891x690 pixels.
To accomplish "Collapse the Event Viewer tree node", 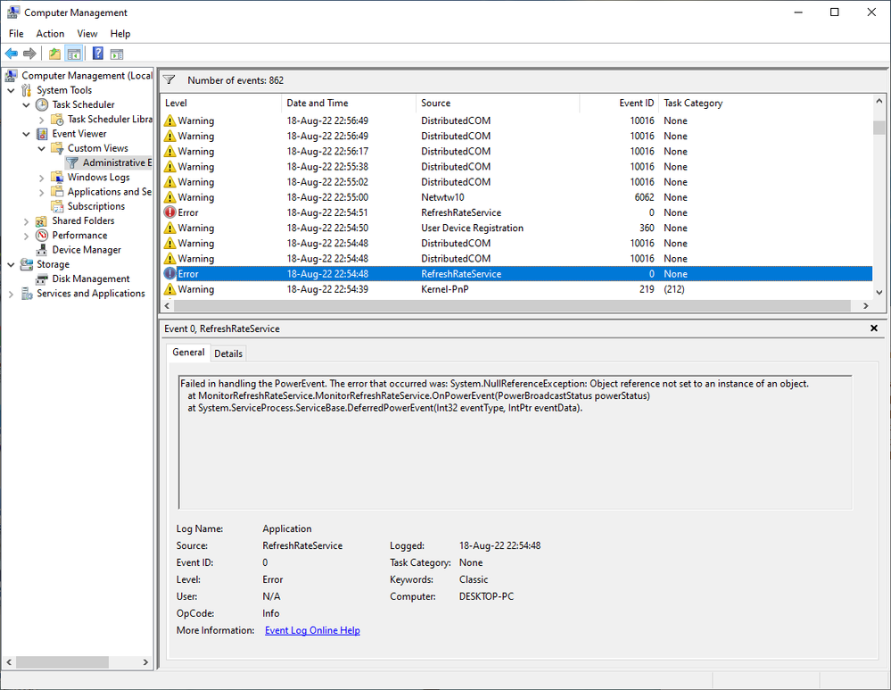I will click(x=26, y=134).
